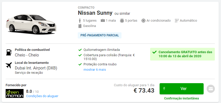The height and width of the screenshot is (103, 221).
Task: Open Condições do aluguer link
Action: 42,96
